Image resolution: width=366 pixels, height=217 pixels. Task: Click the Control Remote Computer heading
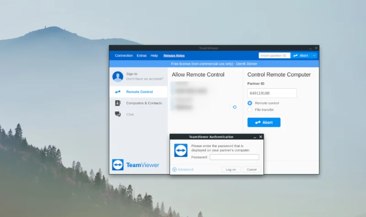coord(279,74)
